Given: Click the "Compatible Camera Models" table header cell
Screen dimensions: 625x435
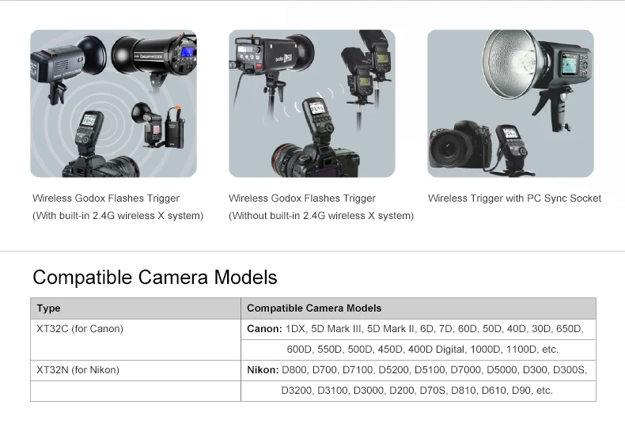Looking at the screenshot, I should click(x=419, y=308).
